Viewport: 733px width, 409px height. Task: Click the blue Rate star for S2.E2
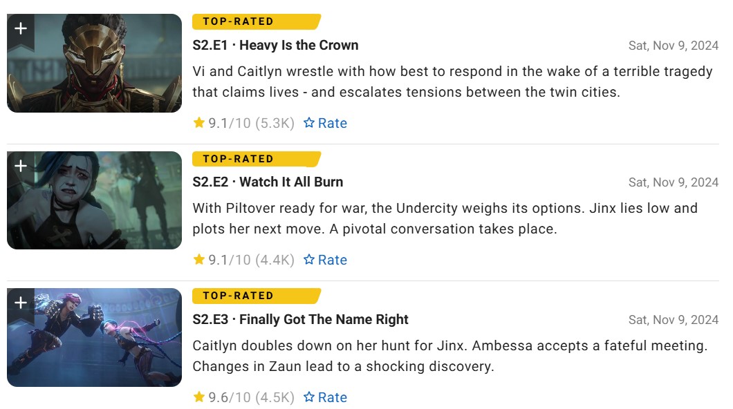[x=309, y=260]
